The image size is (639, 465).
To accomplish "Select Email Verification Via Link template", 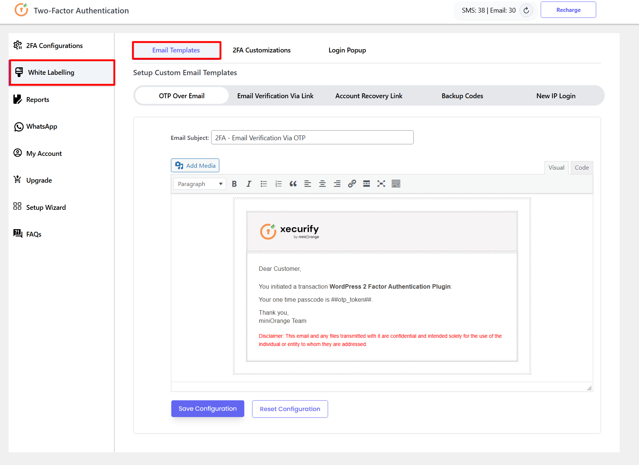I will [275, 96].
